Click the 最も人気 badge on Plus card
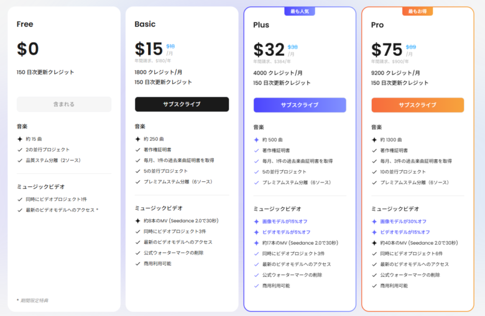485x316 pixels. tap(300, 11)
